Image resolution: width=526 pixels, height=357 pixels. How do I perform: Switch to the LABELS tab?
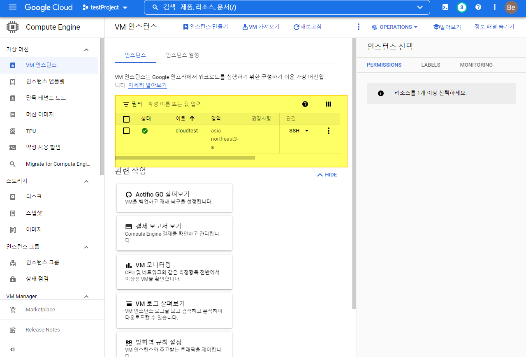(431, 65)
